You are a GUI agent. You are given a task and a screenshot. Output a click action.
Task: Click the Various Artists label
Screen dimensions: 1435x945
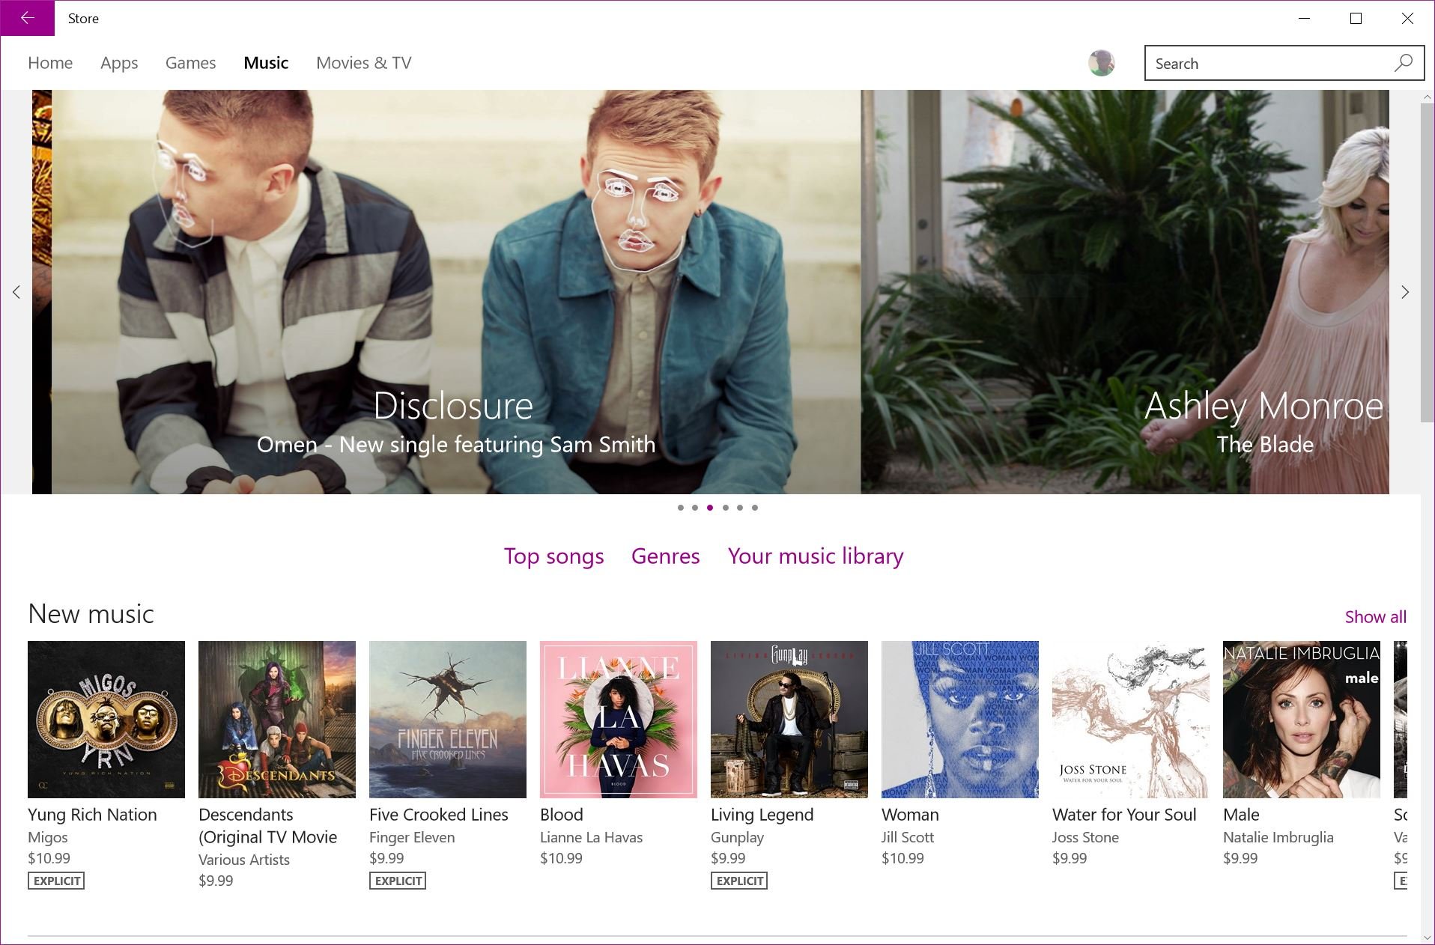click(244, 860)
